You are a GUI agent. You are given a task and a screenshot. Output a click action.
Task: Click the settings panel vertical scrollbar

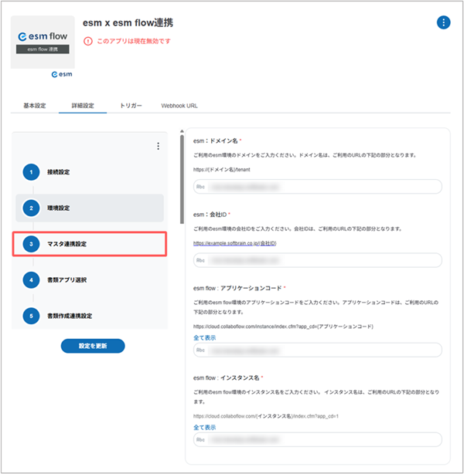(182, 180)
